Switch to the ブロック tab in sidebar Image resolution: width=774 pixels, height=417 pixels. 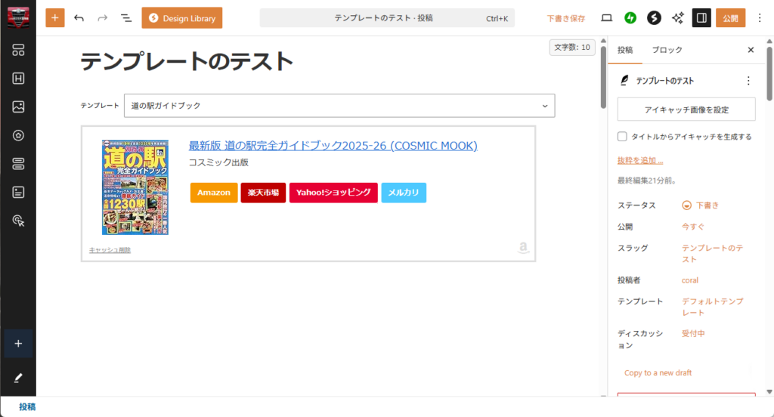click(667, 50)
